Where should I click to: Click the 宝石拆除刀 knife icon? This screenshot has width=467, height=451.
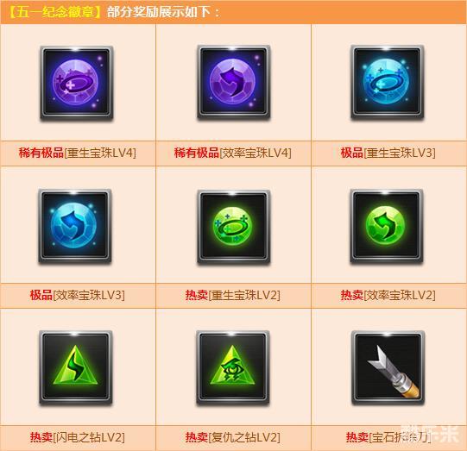click(388, 367)
